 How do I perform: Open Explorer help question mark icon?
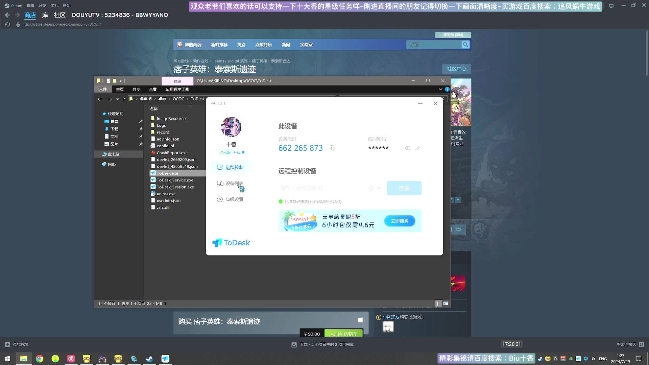tap(447, 89)
